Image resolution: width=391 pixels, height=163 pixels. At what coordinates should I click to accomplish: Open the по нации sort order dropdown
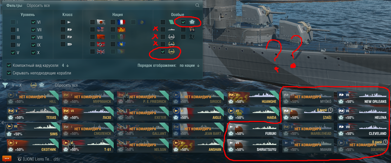(189, 66)
